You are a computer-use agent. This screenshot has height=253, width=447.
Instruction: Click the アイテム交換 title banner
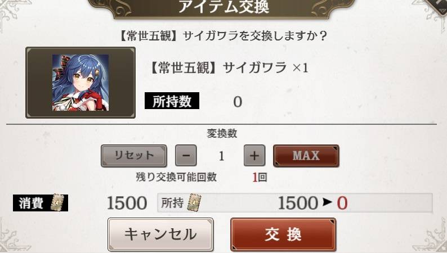223,8
